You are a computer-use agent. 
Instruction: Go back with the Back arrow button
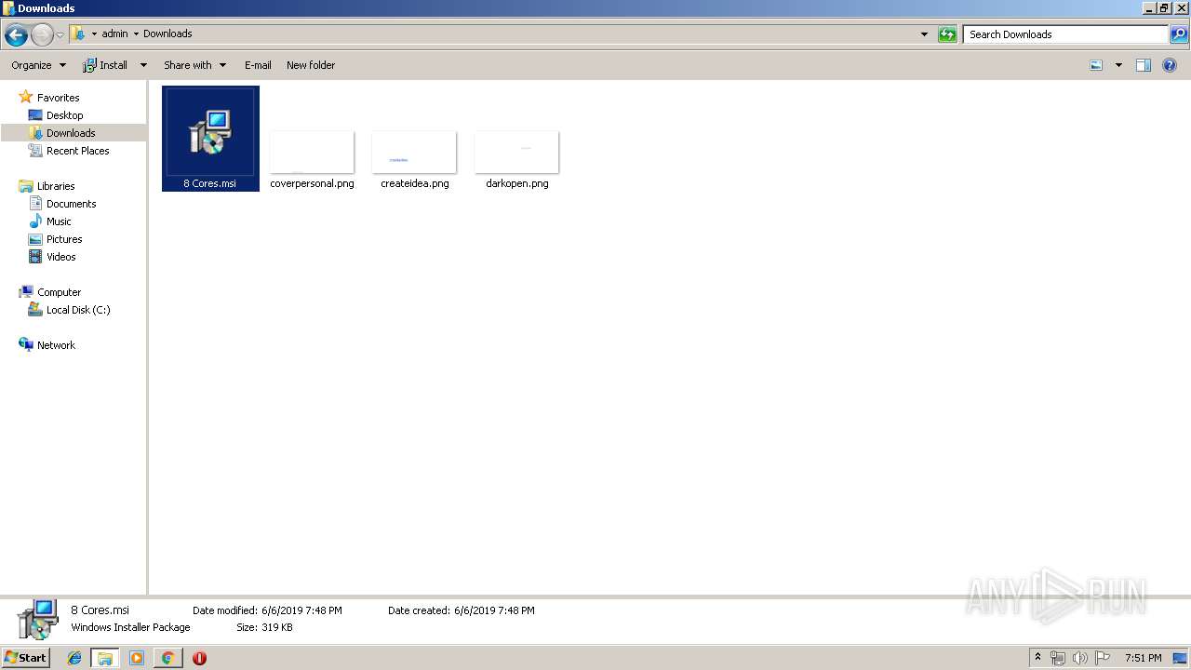coord(16,35)
